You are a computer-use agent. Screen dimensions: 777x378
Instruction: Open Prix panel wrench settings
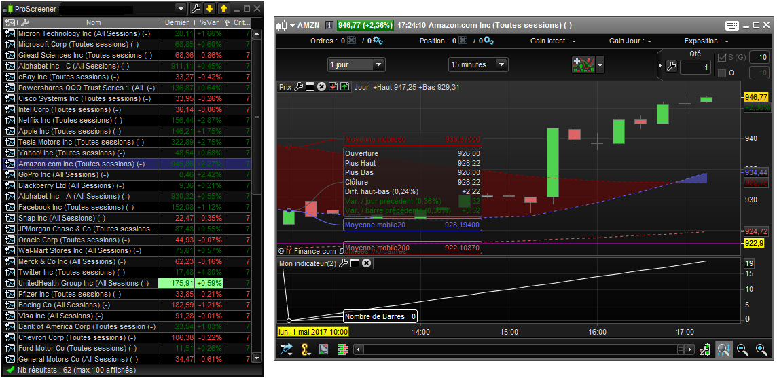(298, 87)
